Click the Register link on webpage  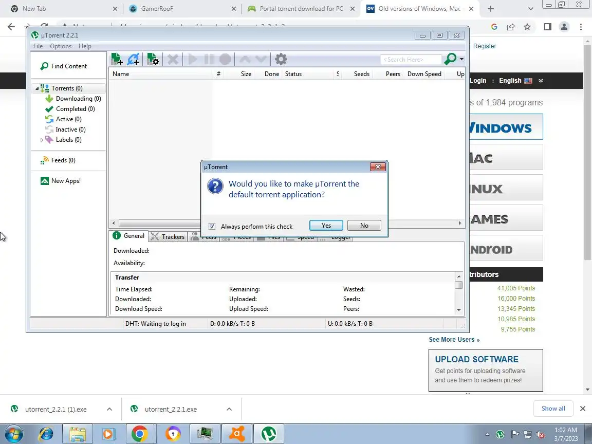pos(485,46)
